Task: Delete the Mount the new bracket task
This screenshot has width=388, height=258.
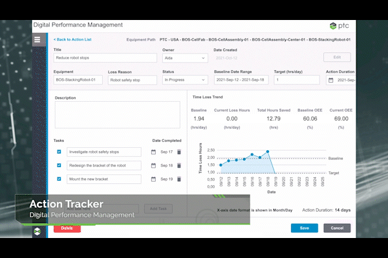Action: (179, 179)
